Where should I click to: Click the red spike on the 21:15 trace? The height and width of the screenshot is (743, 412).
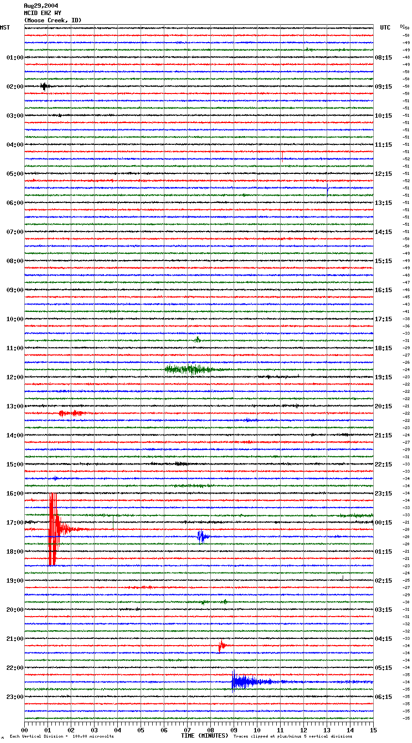[x=222, y=646]
